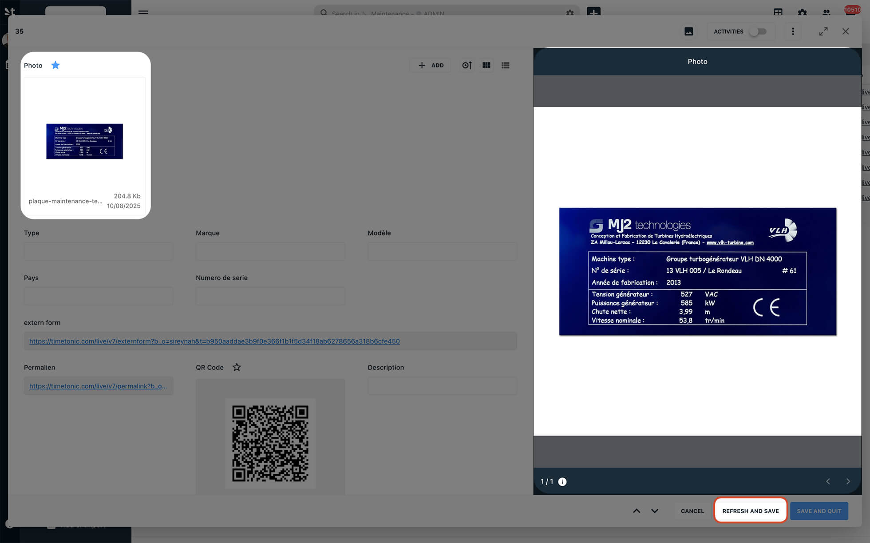870x543 pixels.
Task: Switch photos to grid view
Action: point(486,65)
